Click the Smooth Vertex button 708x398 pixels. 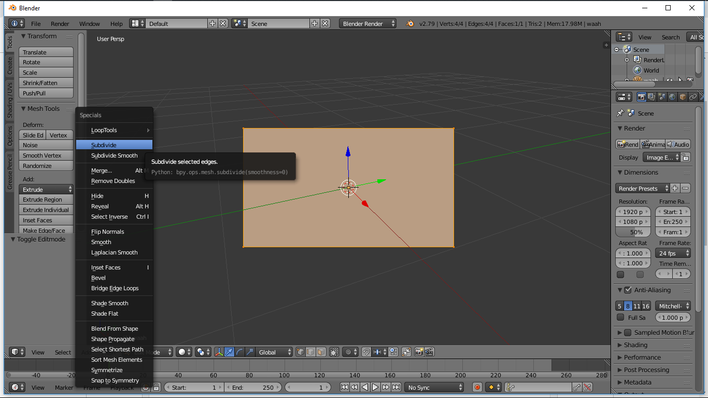pos(46,155)
